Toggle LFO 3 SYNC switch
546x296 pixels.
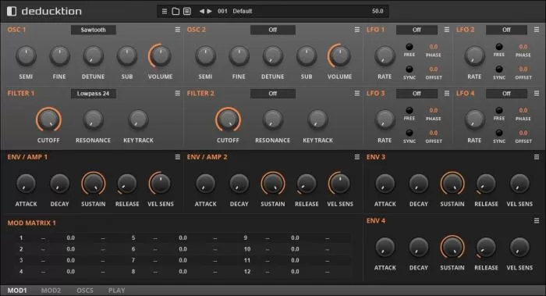(409, 133)
